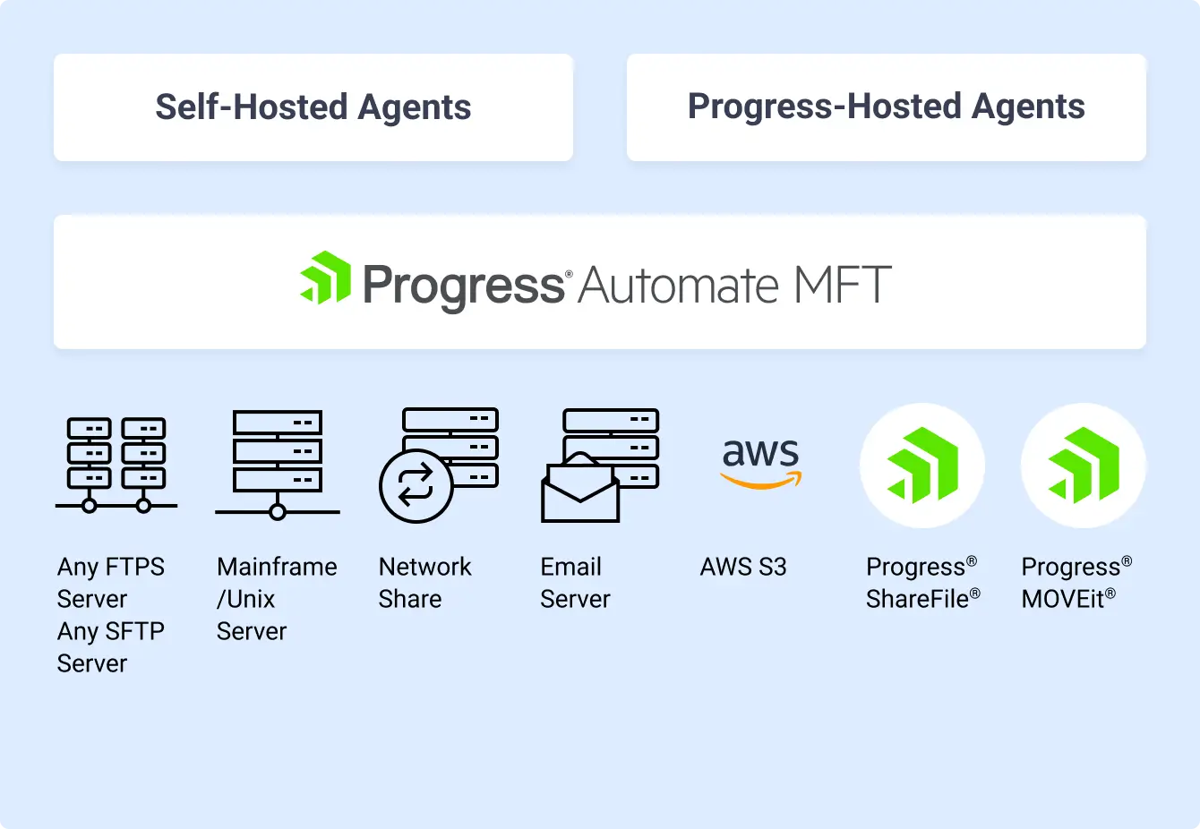Click the Progress MOVEit logo icon
Screen dimensions: 1200x829
pos(1084,466)
